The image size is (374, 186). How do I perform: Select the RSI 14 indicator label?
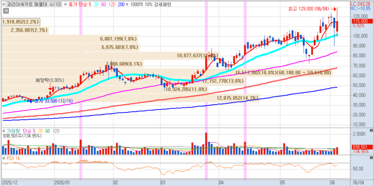pos(14,158)
